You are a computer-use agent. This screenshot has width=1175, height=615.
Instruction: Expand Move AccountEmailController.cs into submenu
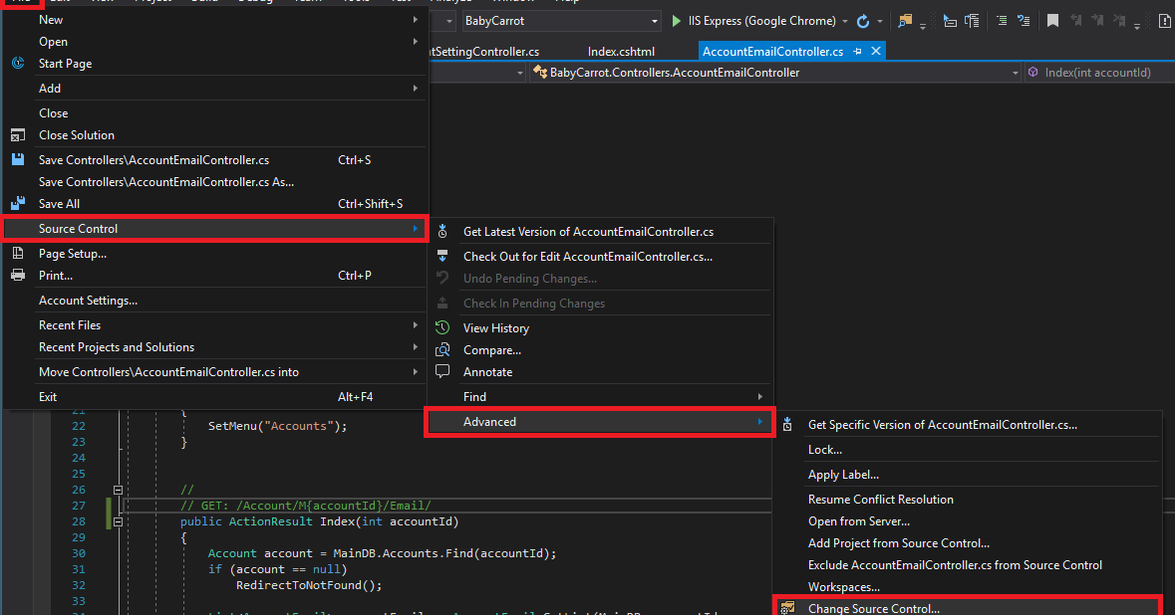[x=215, y=372]
